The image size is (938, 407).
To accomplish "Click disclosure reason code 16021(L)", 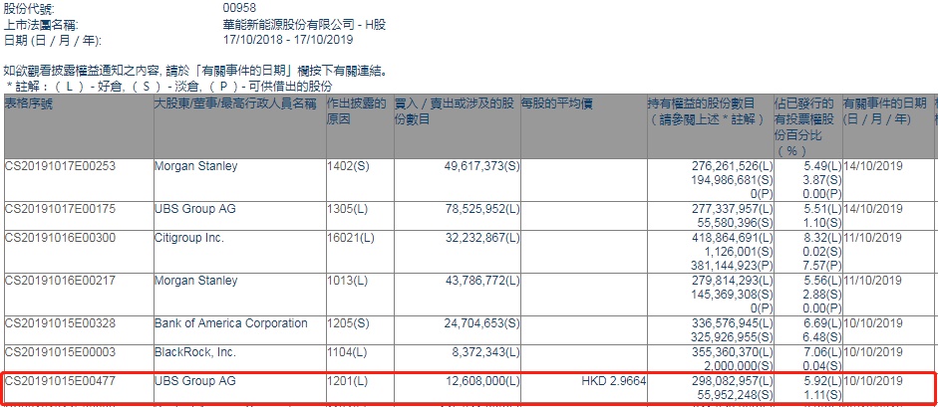I will point(351,238).
